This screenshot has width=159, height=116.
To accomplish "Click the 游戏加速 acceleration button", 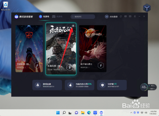I will coord(47,85).
